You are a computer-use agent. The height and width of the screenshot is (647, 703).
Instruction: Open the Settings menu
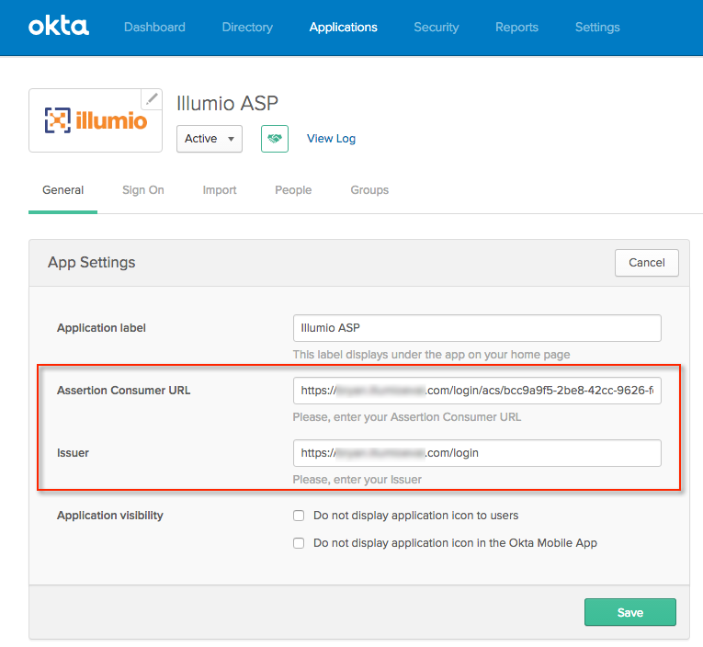pyautogui.click(x=597, y=28)
